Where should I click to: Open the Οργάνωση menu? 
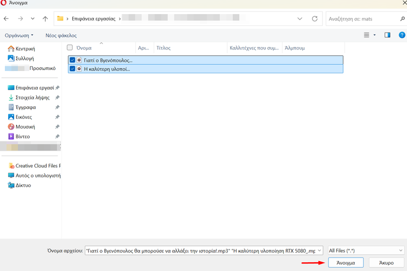[x=19, y=35]
